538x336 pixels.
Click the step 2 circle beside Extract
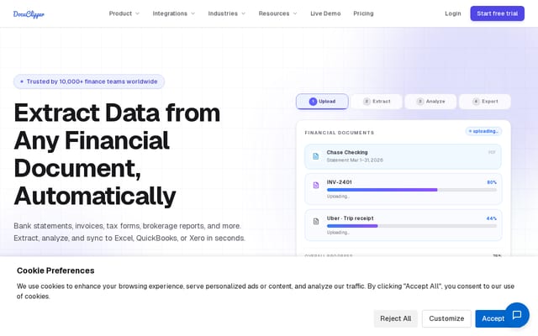click(x=367, y=102)
